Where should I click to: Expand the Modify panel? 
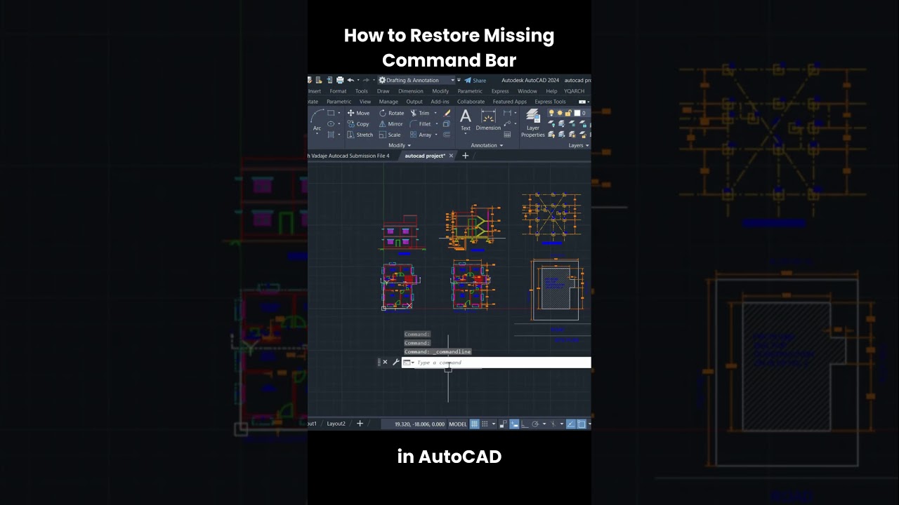point(400,145)
